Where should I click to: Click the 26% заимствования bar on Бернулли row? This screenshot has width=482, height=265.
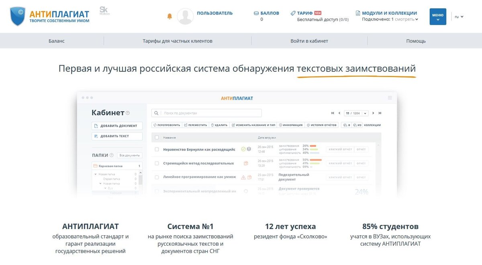[313, 146]
